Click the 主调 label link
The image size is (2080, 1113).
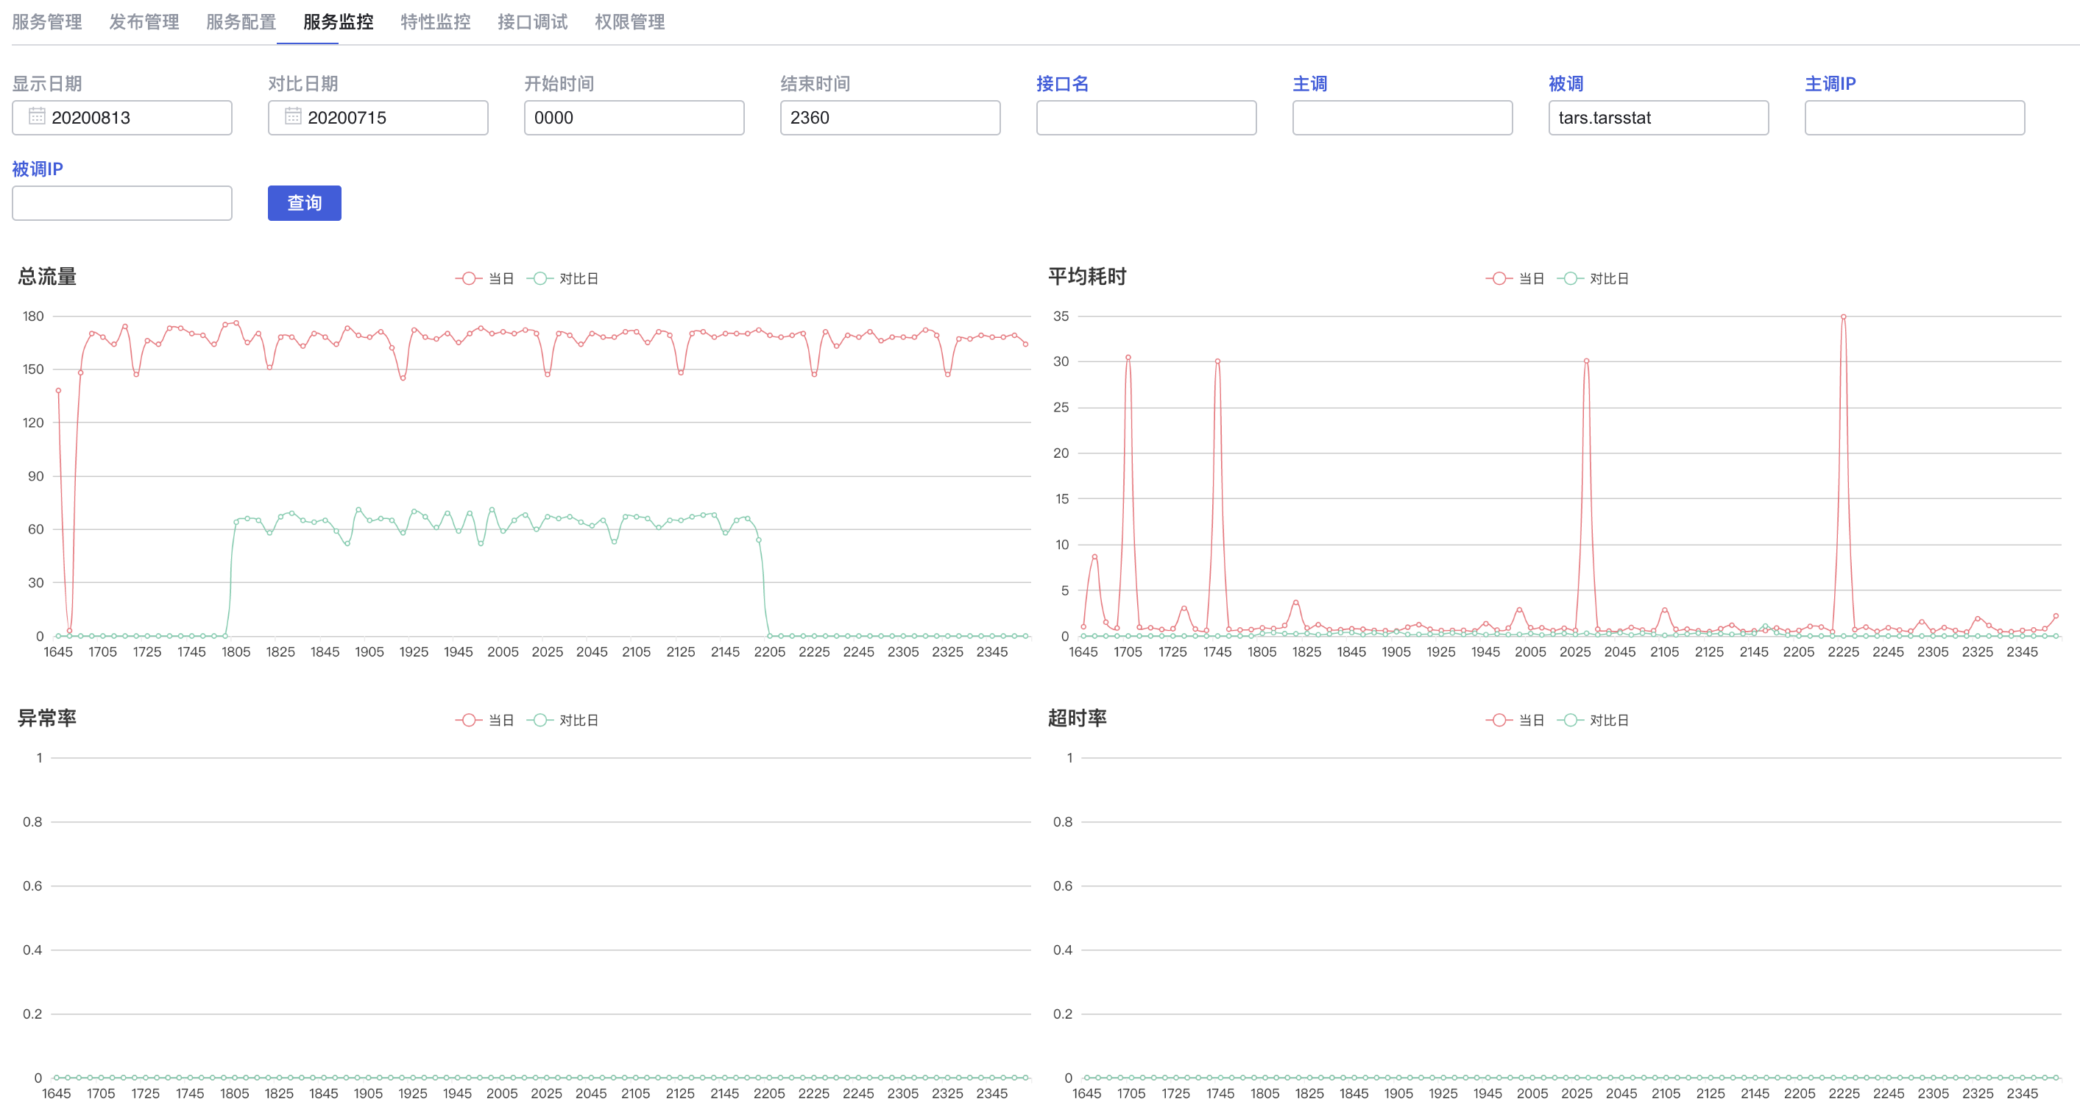click(1309, 84)
